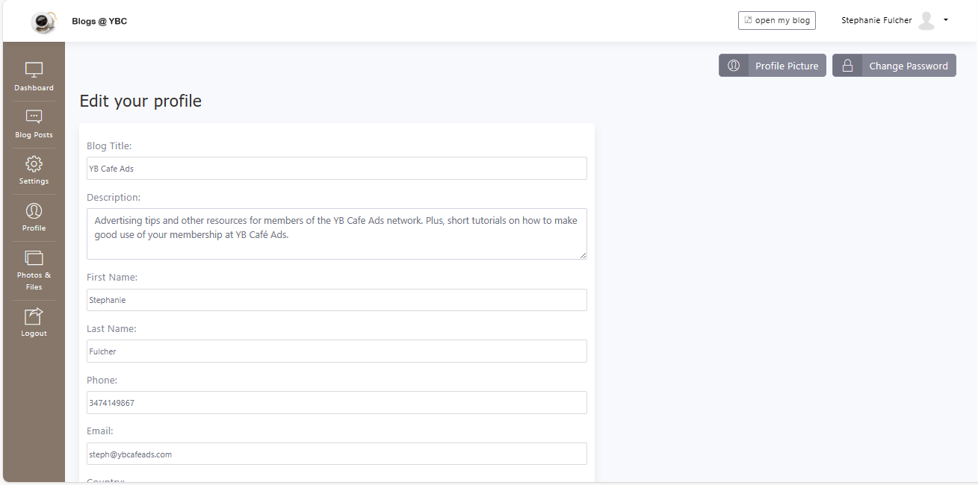Click the Logout menu label
This screenshot has height=485, width=978.
[x=34, y=334]
